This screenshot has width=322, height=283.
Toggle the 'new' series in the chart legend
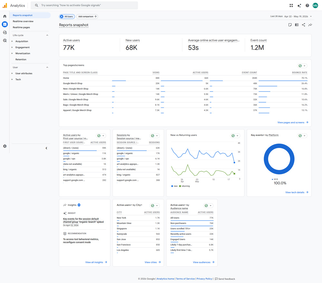pyautogui.click(x=174, y=186)
